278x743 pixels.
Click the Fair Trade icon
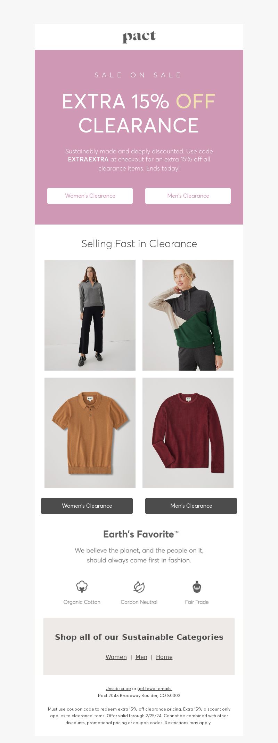tap(197, 586)
